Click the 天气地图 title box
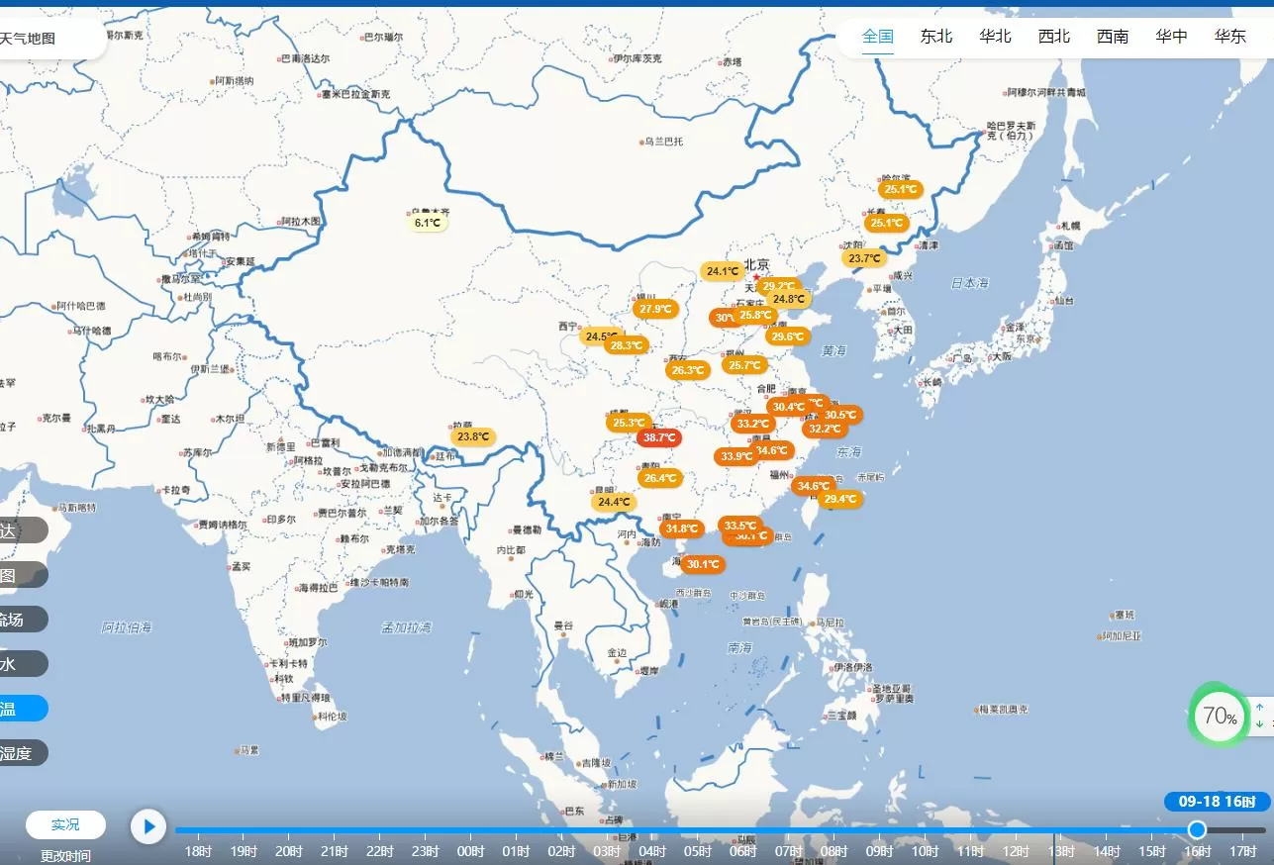 click(x=40, y=40)
